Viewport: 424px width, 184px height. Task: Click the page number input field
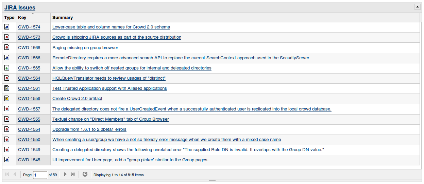point(40,175)
